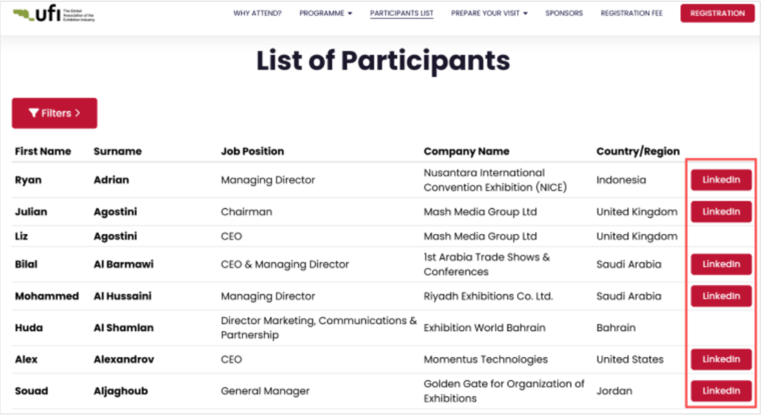Click the Surname column header
Viewport: 761px width, 415px height.
pyautogui.click(x=117, y=152)
